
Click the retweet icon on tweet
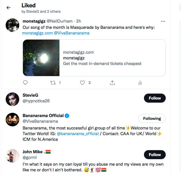(x=53, y=83)
